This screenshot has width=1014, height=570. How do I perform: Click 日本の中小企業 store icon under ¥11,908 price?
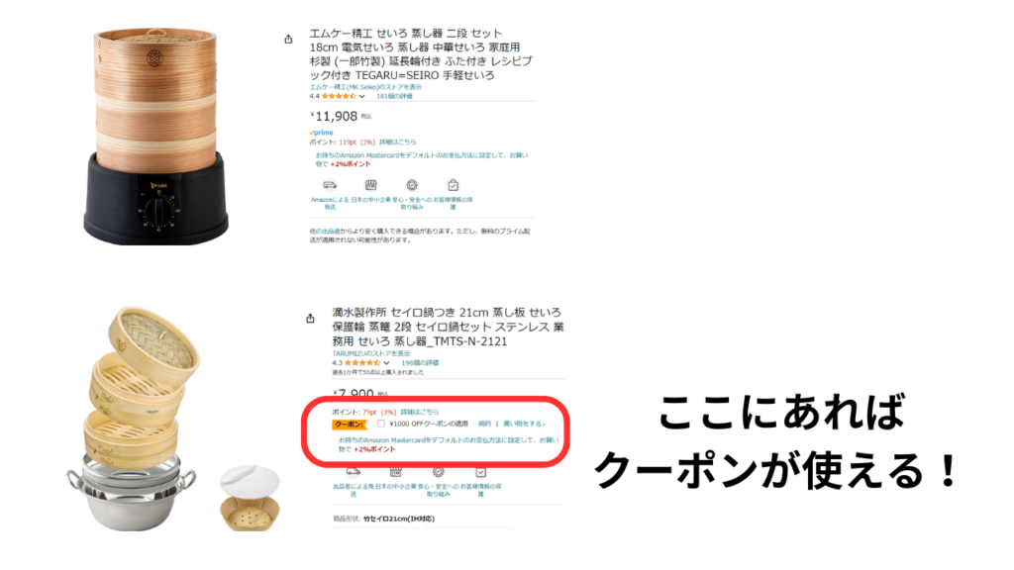[x=370, y=185]
